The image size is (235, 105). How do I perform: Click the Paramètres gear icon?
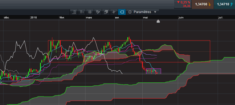pos(130,12)
